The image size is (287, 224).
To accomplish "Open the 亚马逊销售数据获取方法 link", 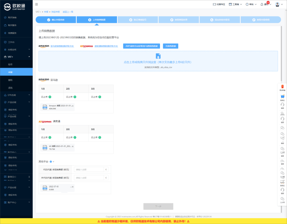I will (62, 46).
